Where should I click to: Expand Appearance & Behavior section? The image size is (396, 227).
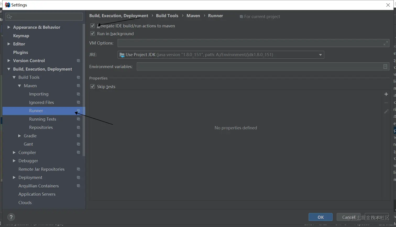pyautogui.click(x=9, y=27)
